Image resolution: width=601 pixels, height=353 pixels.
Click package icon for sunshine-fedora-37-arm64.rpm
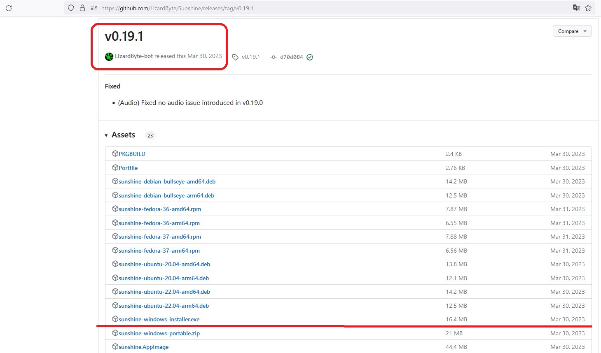point(115,250)
